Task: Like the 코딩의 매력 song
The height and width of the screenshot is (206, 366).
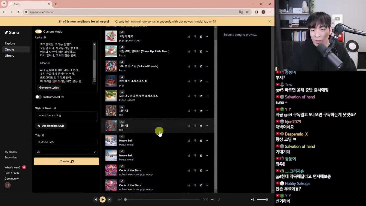Action: 189,37
